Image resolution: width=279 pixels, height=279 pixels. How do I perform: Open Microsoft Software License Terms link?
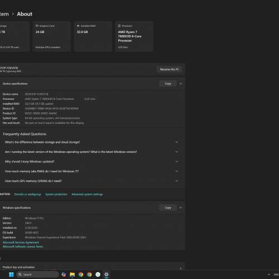click(x=23, y=247)
